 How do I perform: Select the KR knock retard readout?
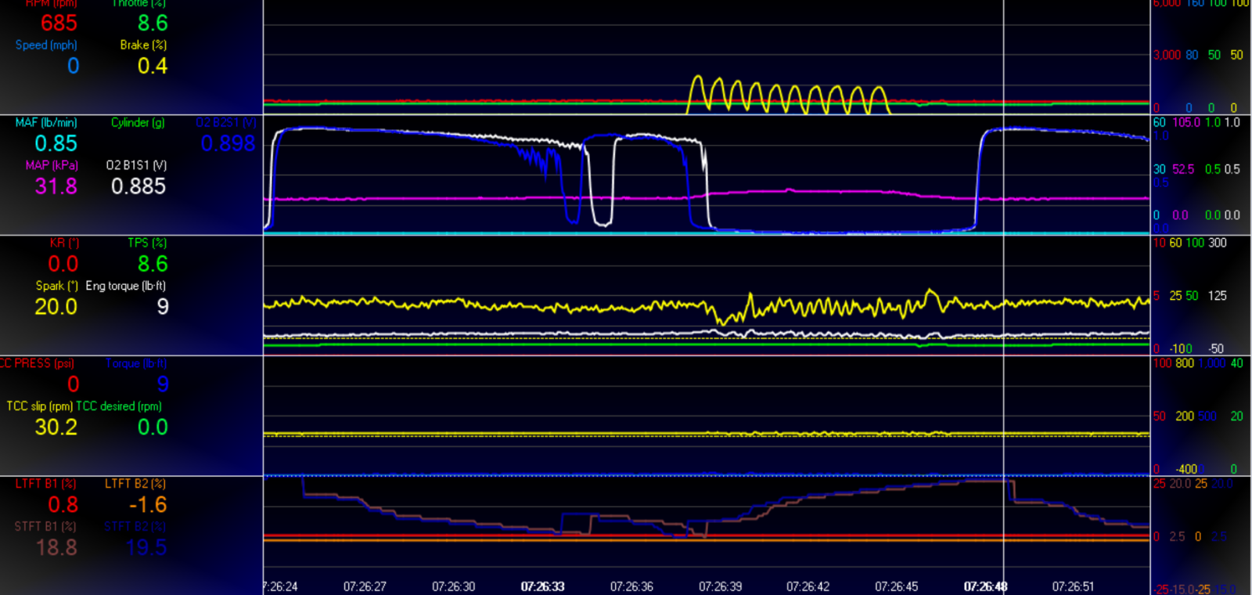click(x=63, y=264)
